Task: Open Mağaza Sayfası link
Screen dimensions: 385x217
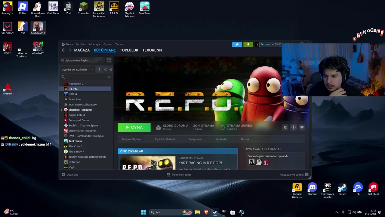Action: (x=131, y=139)
